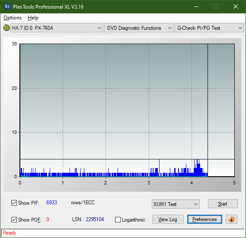Enable the Logarithmic scale checkbox
The height and width of the screenshot is (238, 246).
[118, 219]
